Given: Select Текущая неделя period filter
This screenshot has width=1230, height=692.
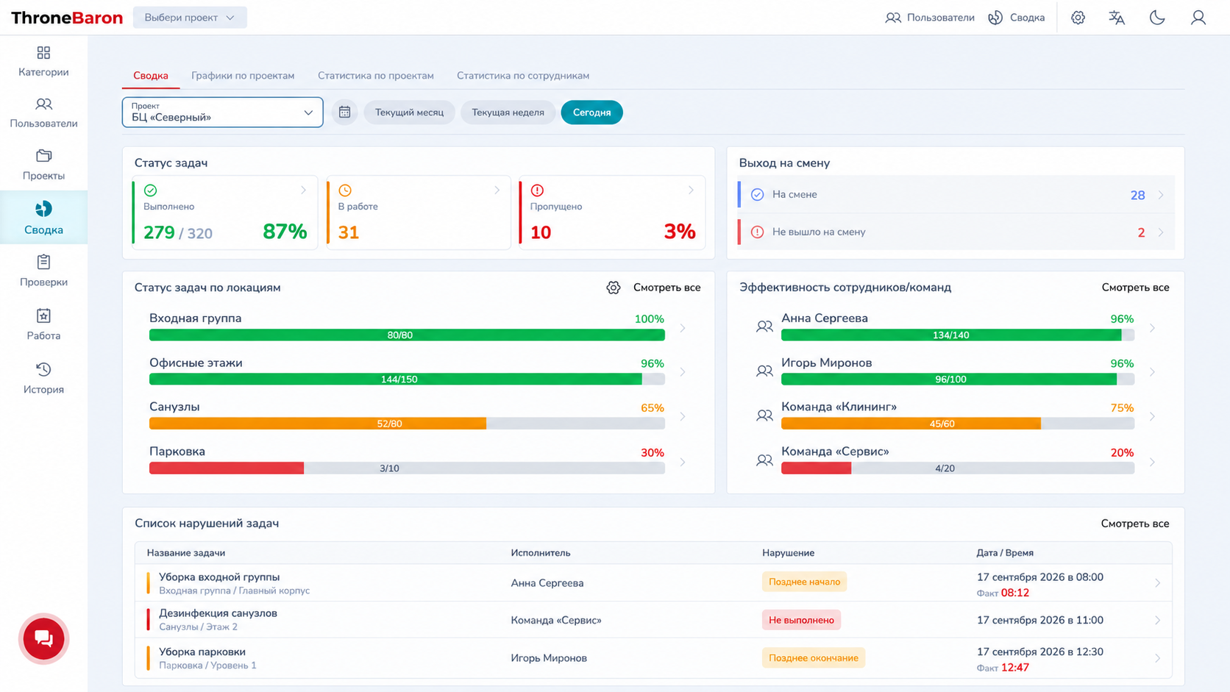Looking at the screenshot, I should click(508, 113).
